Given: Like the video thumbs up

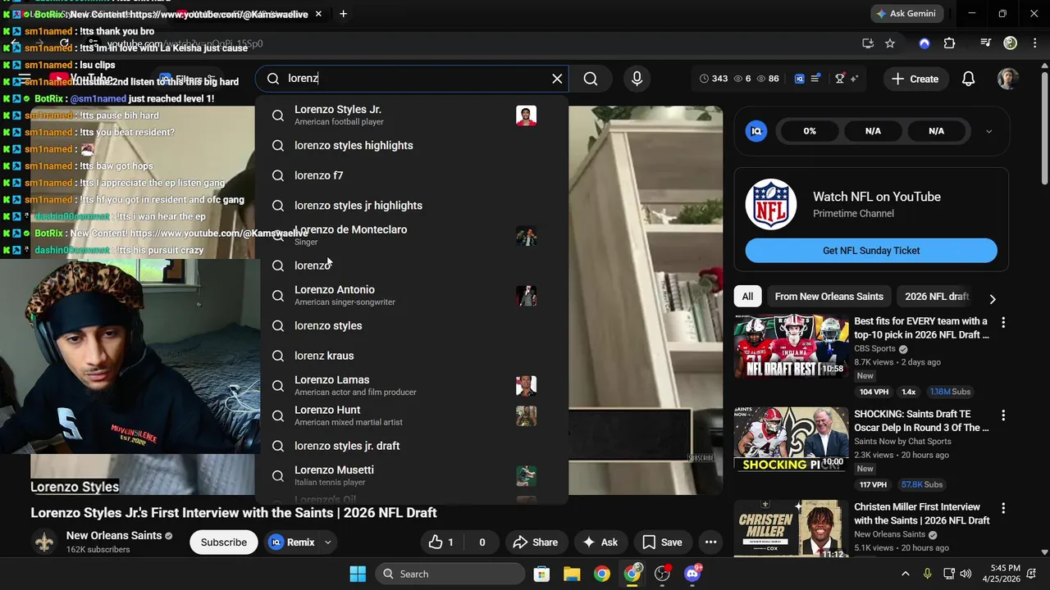Looking at the screenshot, I should [x=442, y=542].
